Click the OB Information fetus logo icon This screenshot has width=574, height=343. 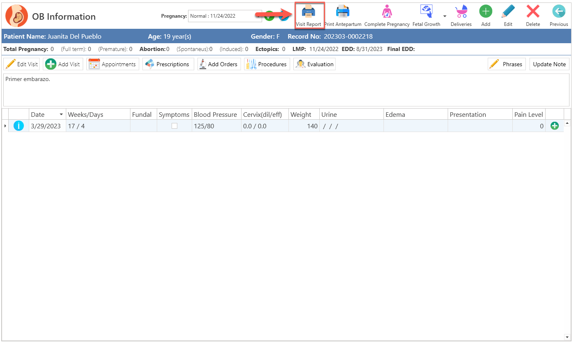coord(16,16)
